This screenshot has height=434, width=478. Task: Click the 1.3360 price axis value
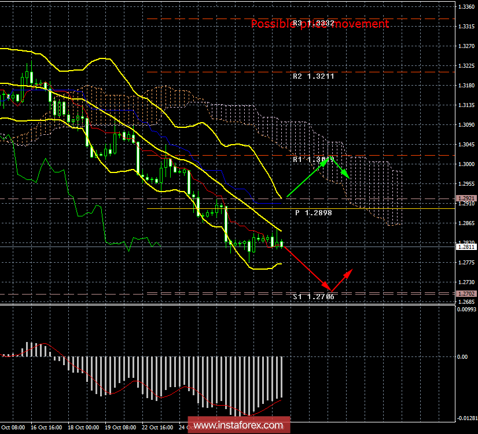tap(466, 7)
